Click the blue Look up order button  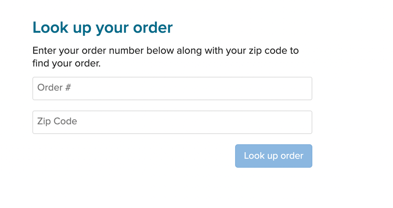(x=274, y=156)
